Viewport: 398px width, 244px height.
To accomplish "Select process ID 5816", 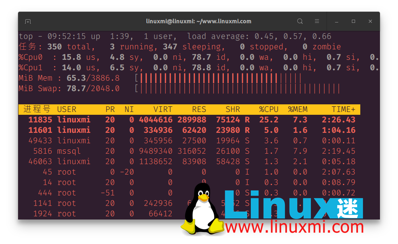I will point(43,151).
